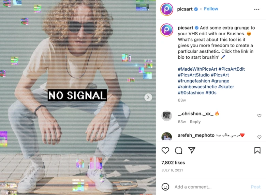Like the _.chrishon._xx_ comment
Viewport: 266px width, 195px height.
pyautogui.click(x=259, y=116)
